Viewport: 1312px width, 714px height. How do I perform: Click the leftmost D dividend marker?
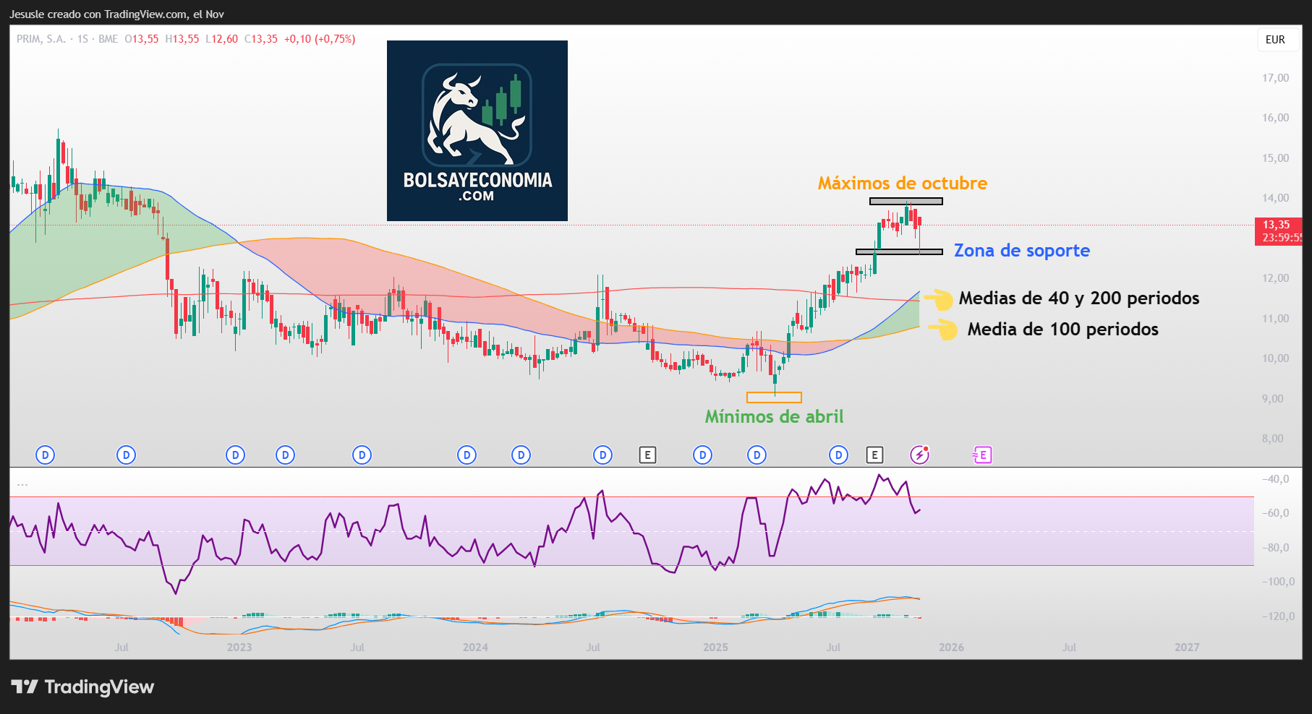pyautogui.click(x=45, y=455)
